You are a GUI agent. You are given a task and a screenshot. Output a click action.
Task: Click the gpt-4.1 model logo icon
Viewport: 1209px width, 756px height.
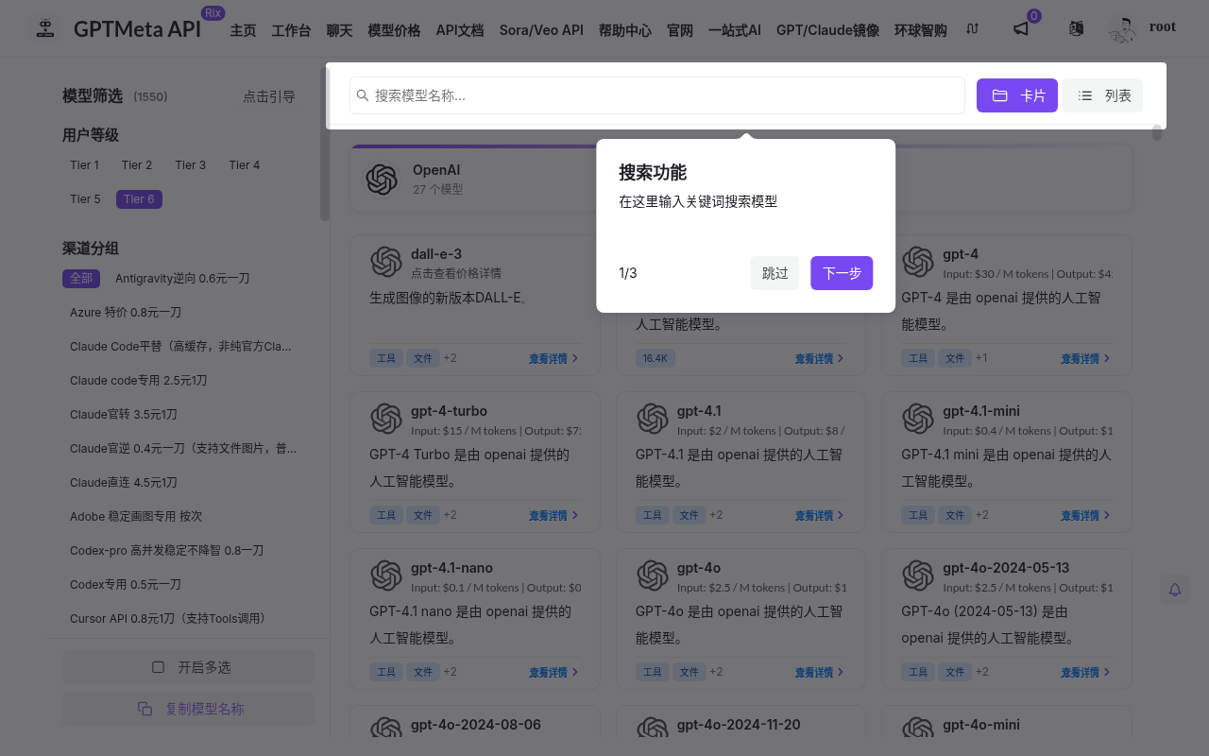(653, 419)
